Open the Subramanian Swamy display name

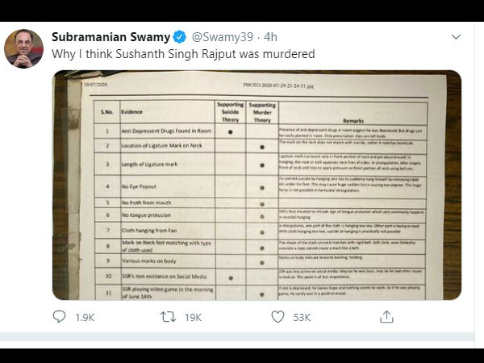point(111,37)
